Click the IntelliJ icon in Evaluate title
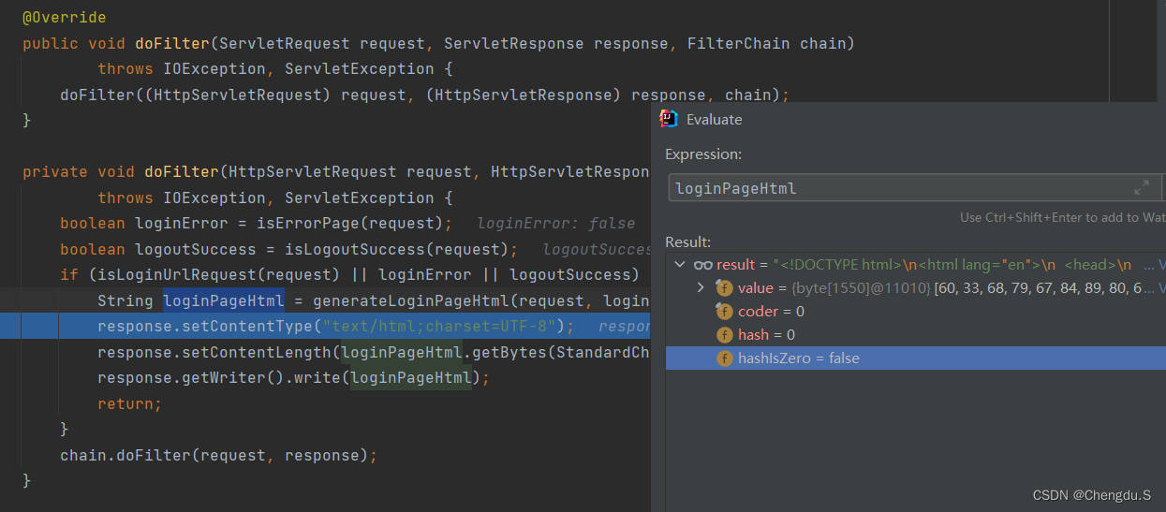The height and width of the screenshot is (512, 1166). (669, 119)
